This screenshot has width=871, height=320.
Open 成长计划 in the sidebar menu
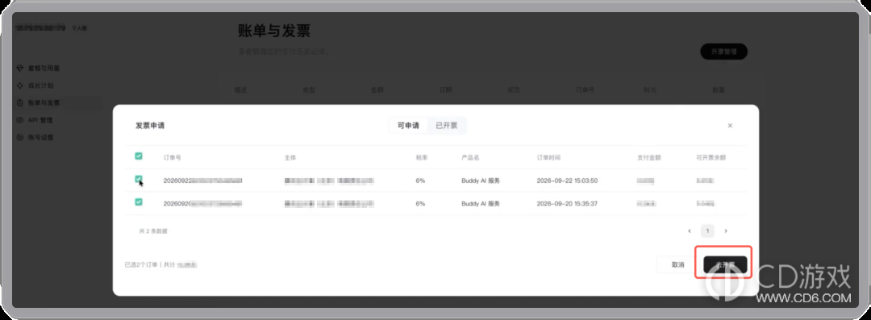[x=40, y=85]
